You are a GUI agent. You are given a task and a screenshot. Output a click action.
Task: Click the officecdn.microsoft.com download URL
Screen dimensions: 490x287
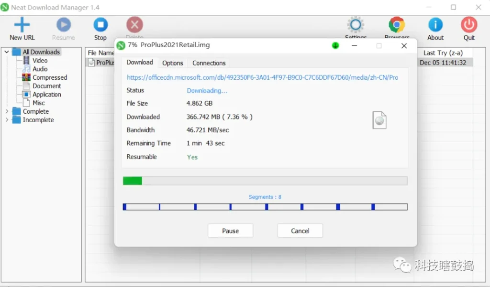coord(263,77)
